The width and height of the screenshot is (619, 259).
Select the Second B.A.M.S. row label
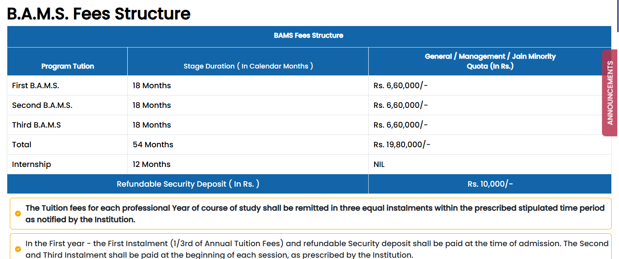point(42,105)
